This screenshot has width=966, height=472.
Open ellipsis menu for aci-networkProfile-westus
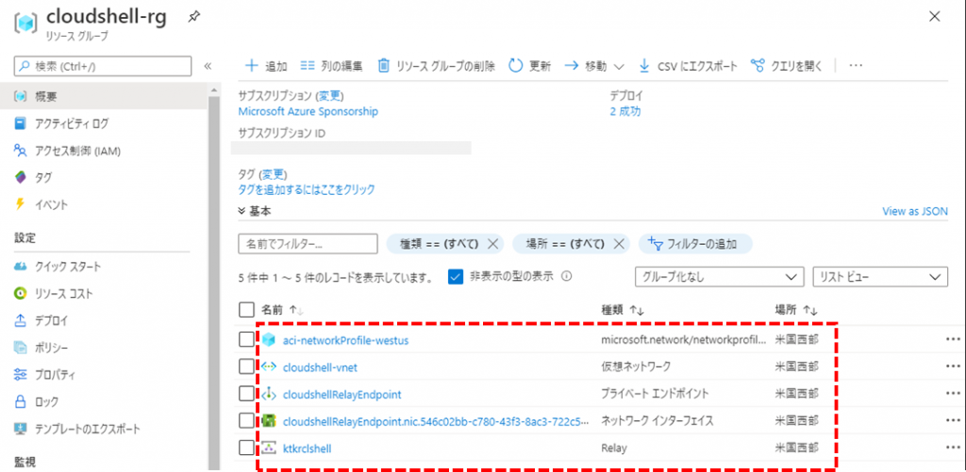click(953, 339)
